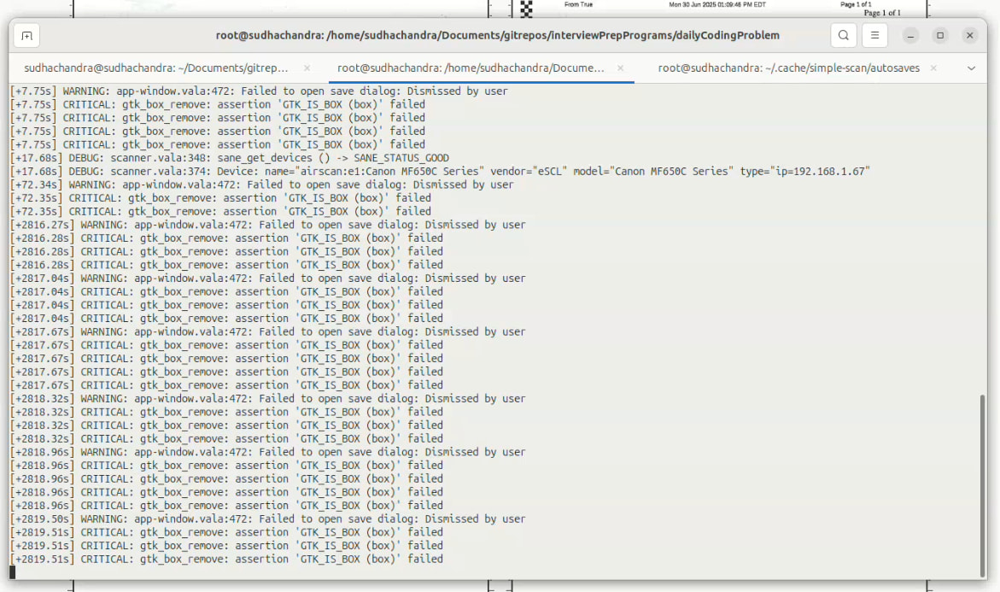The height and width of the screenshot is (592, 1000).
Task: Click the search magnifier icon in header
Action: 844,36
